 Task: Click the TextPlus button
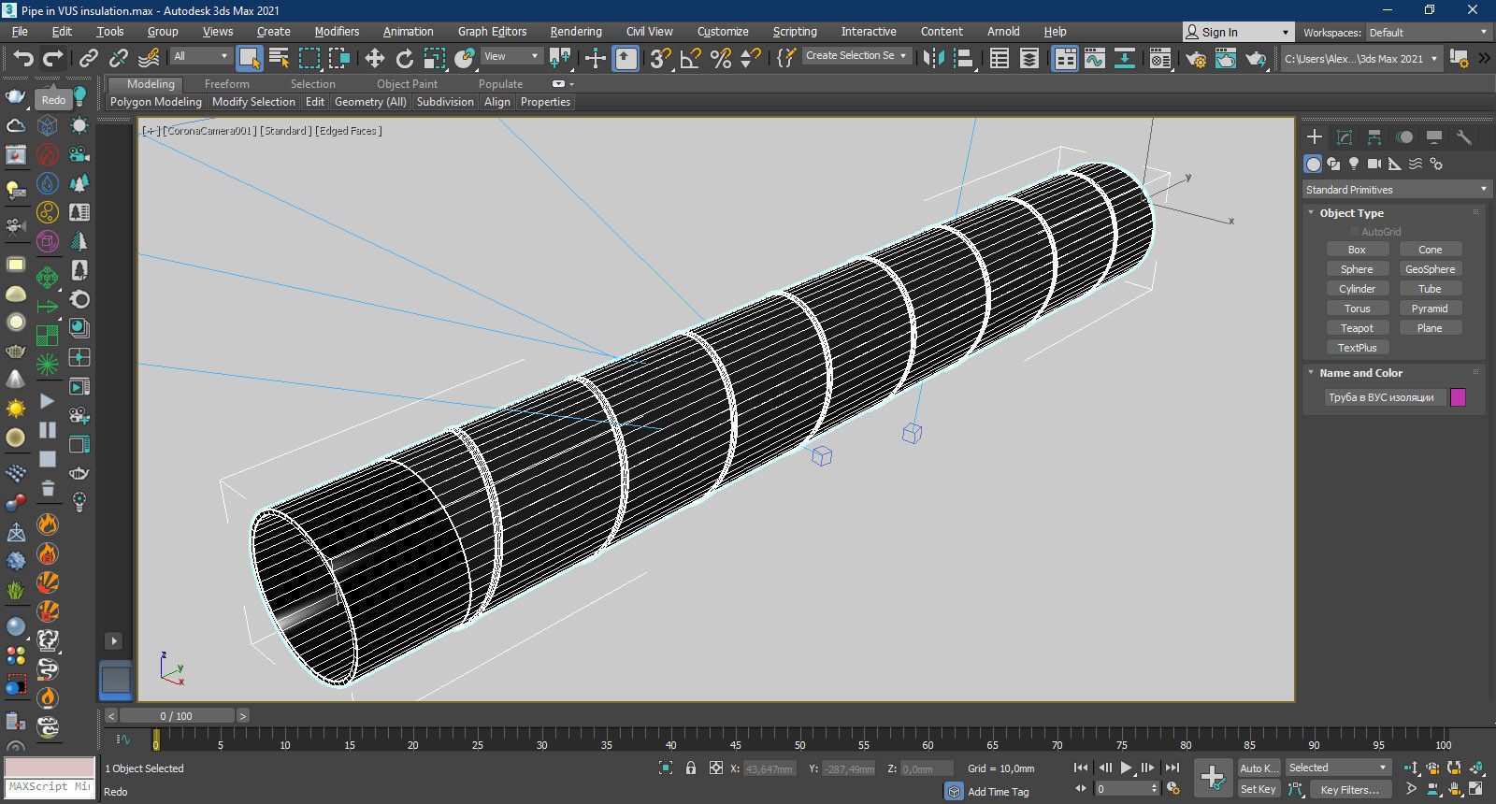pyautogui.click(x=1357, y=348)
